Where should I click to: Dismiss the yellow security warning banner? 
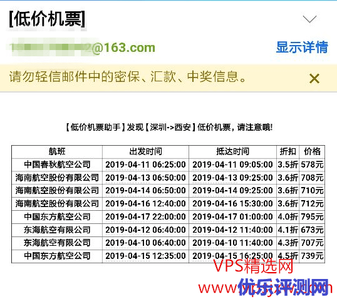pos(314,79)
